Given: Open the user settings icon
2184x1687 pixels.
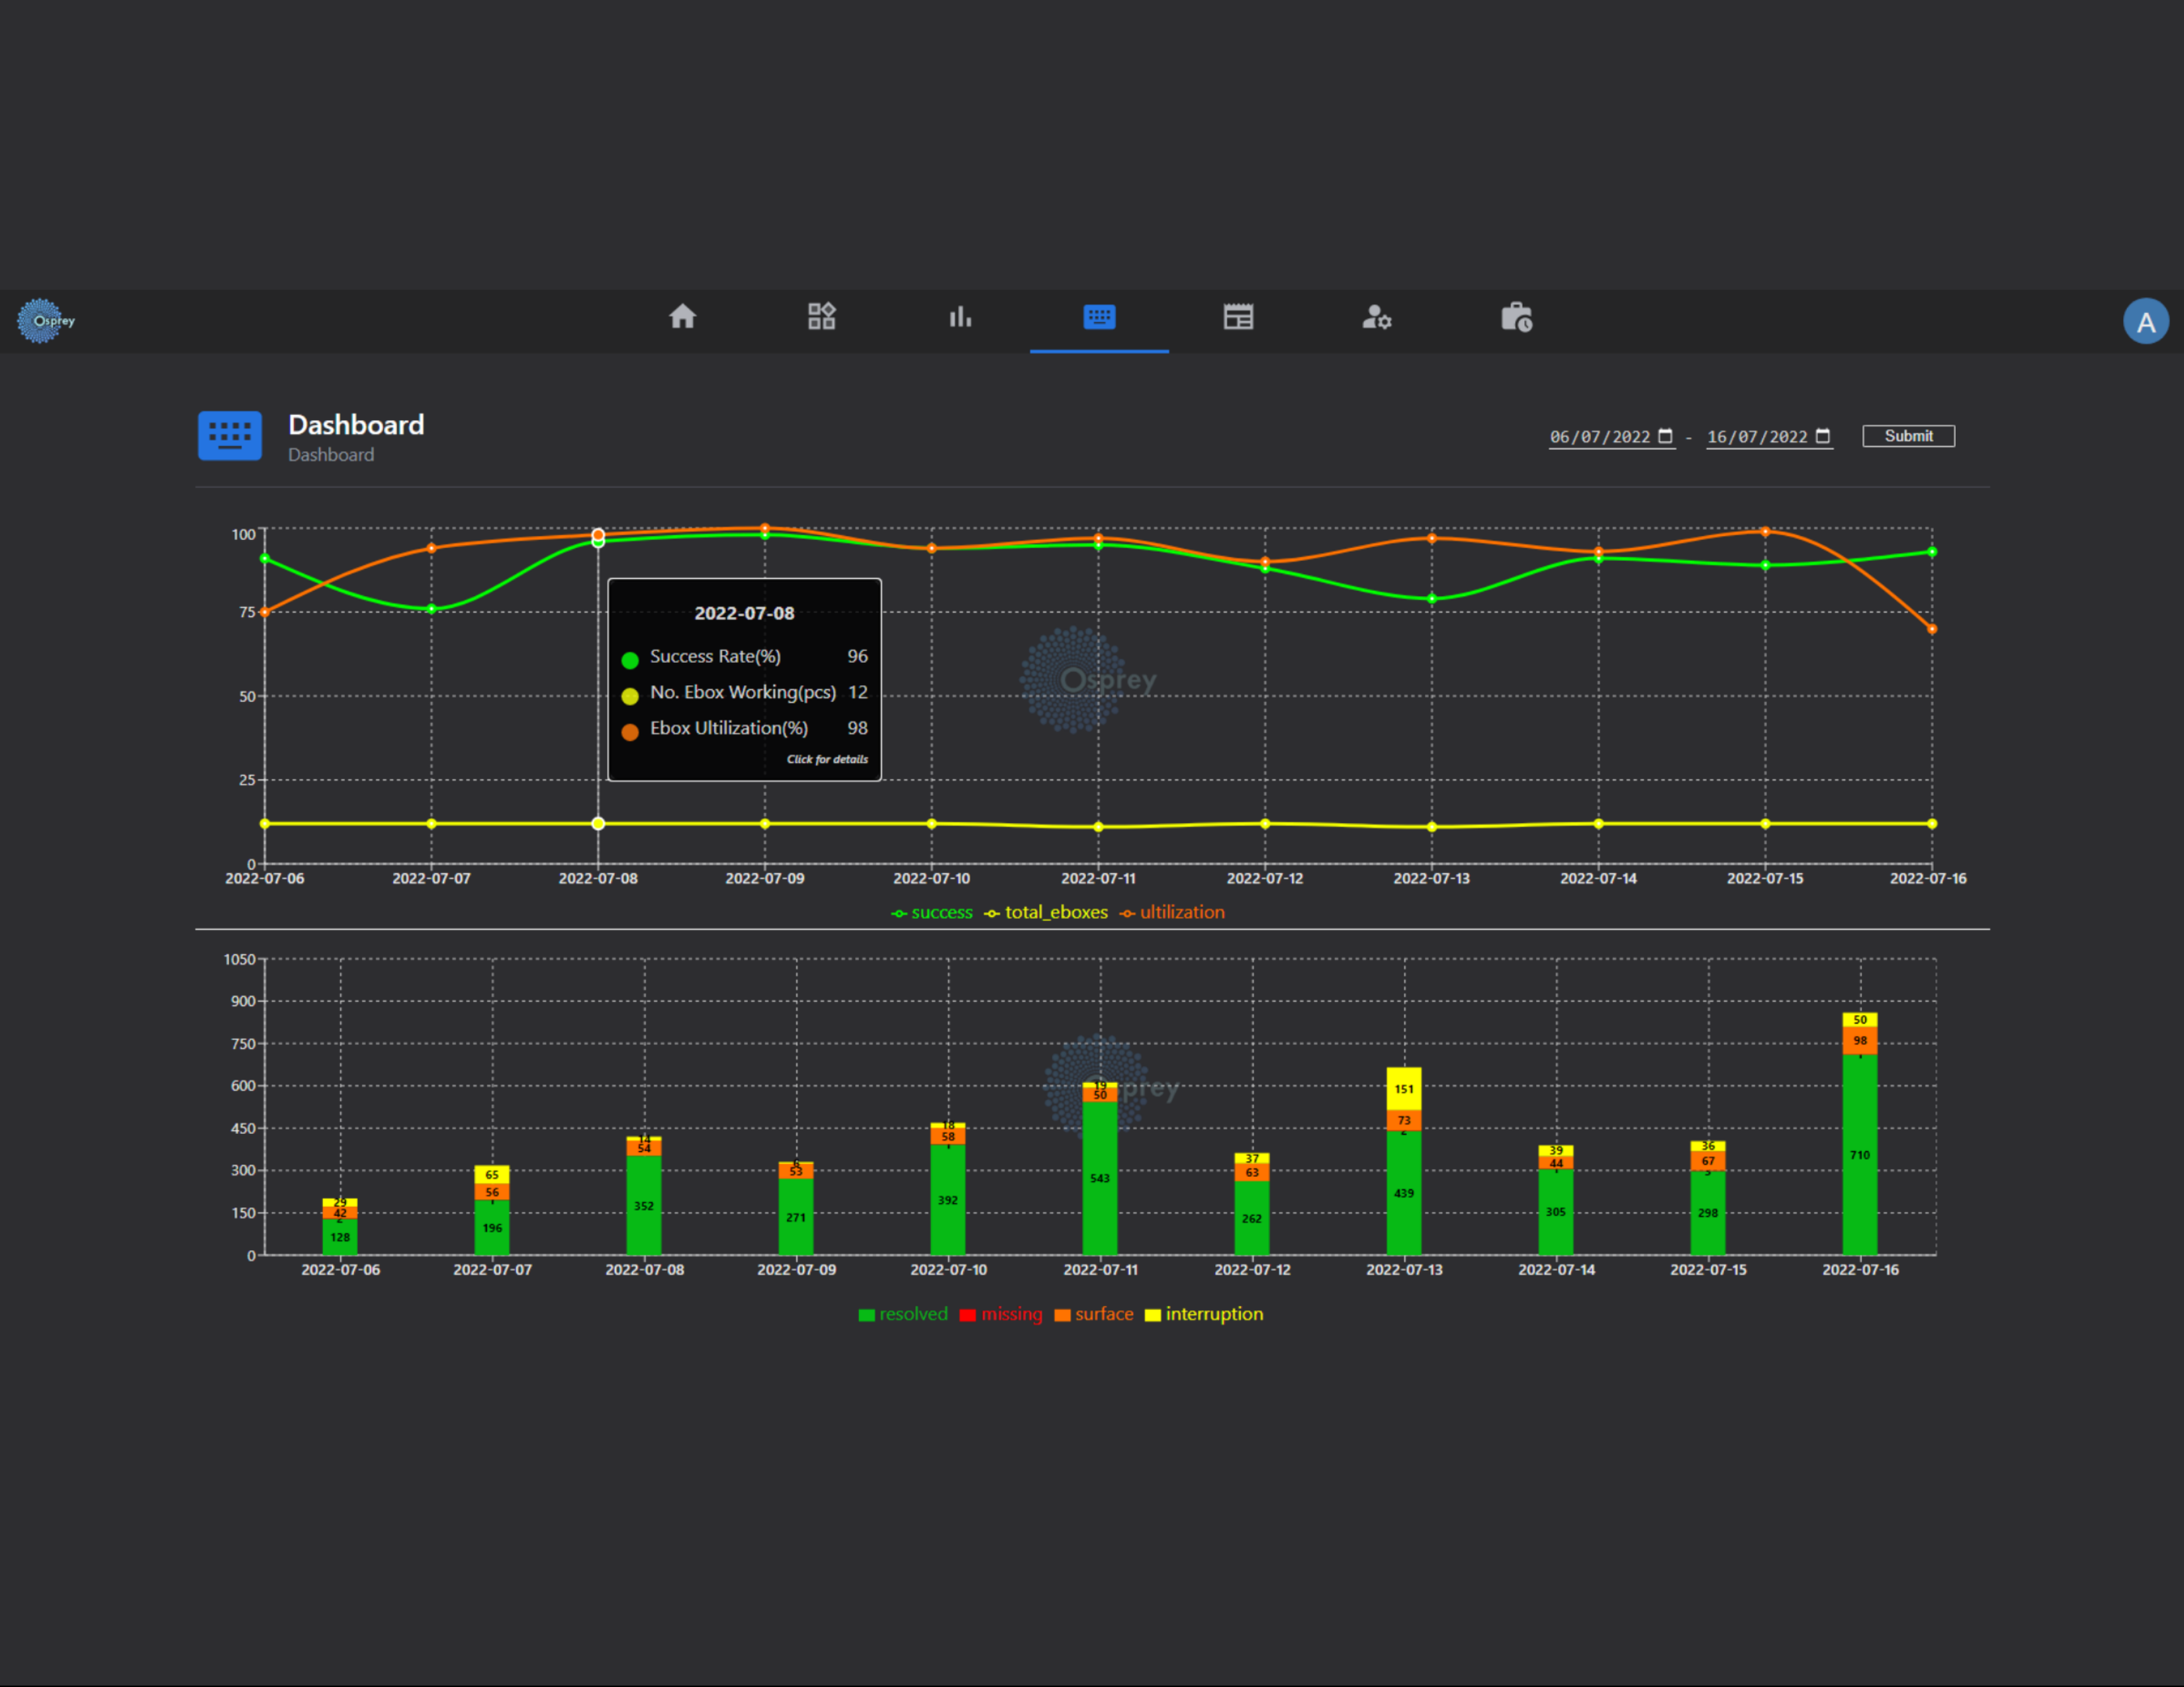Looking at the screenshot, I should pos(1377,317).
